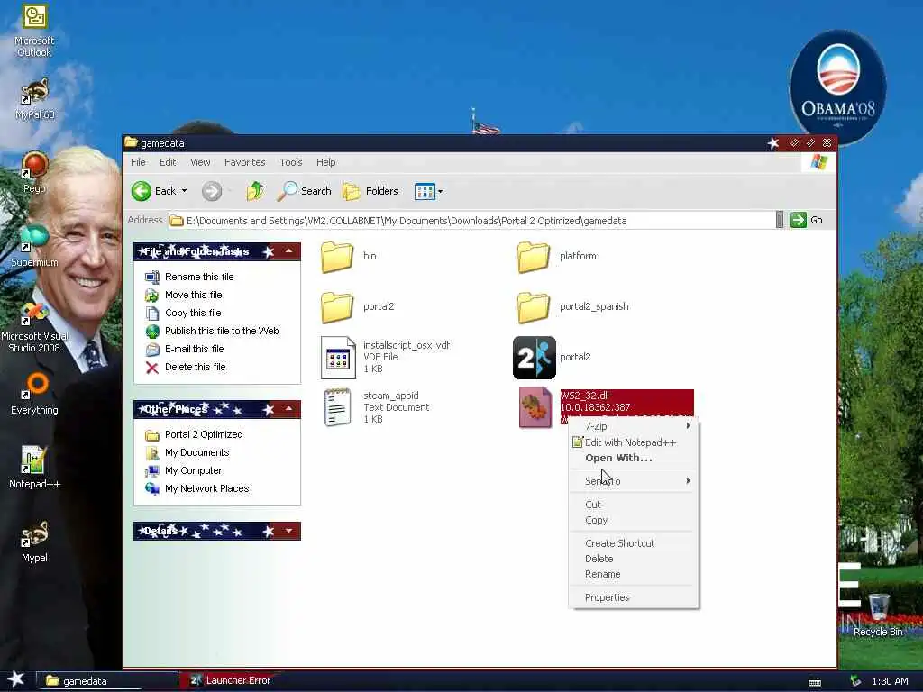Viewport: 923px width, 692px height.
Task: Collapse the Other Places panel
Action: [289, 409]
